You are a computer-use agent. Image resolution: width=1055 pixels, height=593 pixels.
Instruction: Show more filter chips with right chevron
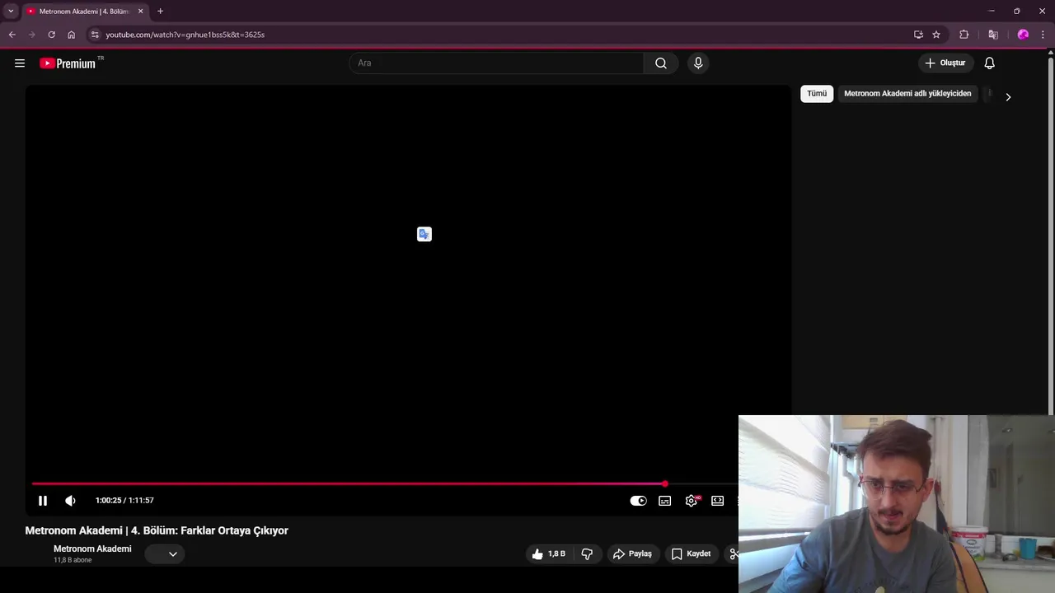(x=1008, y=97)
